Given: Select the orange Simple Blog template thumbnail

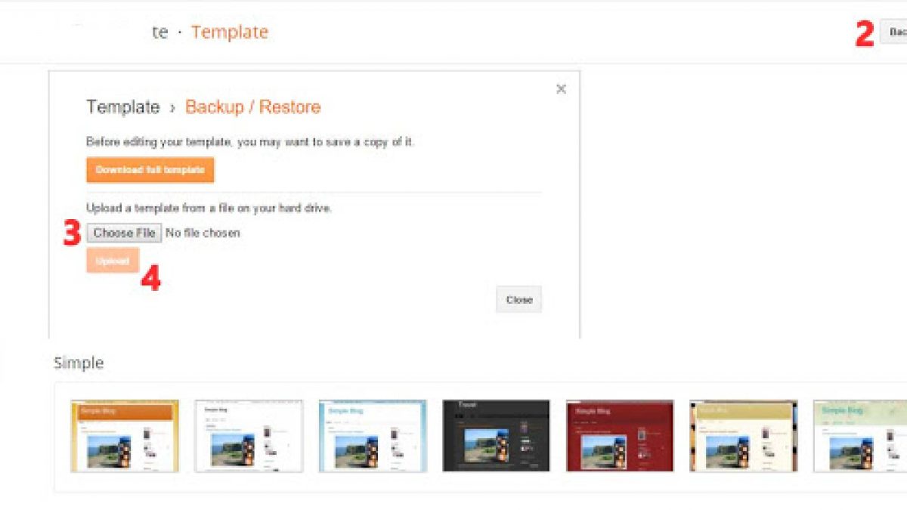Looking at the screenshot, I should pos(125,436).
